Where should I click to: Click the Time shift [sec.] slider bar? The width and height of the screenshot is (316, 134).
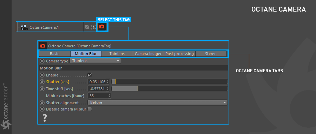click(x=169, y=88)
